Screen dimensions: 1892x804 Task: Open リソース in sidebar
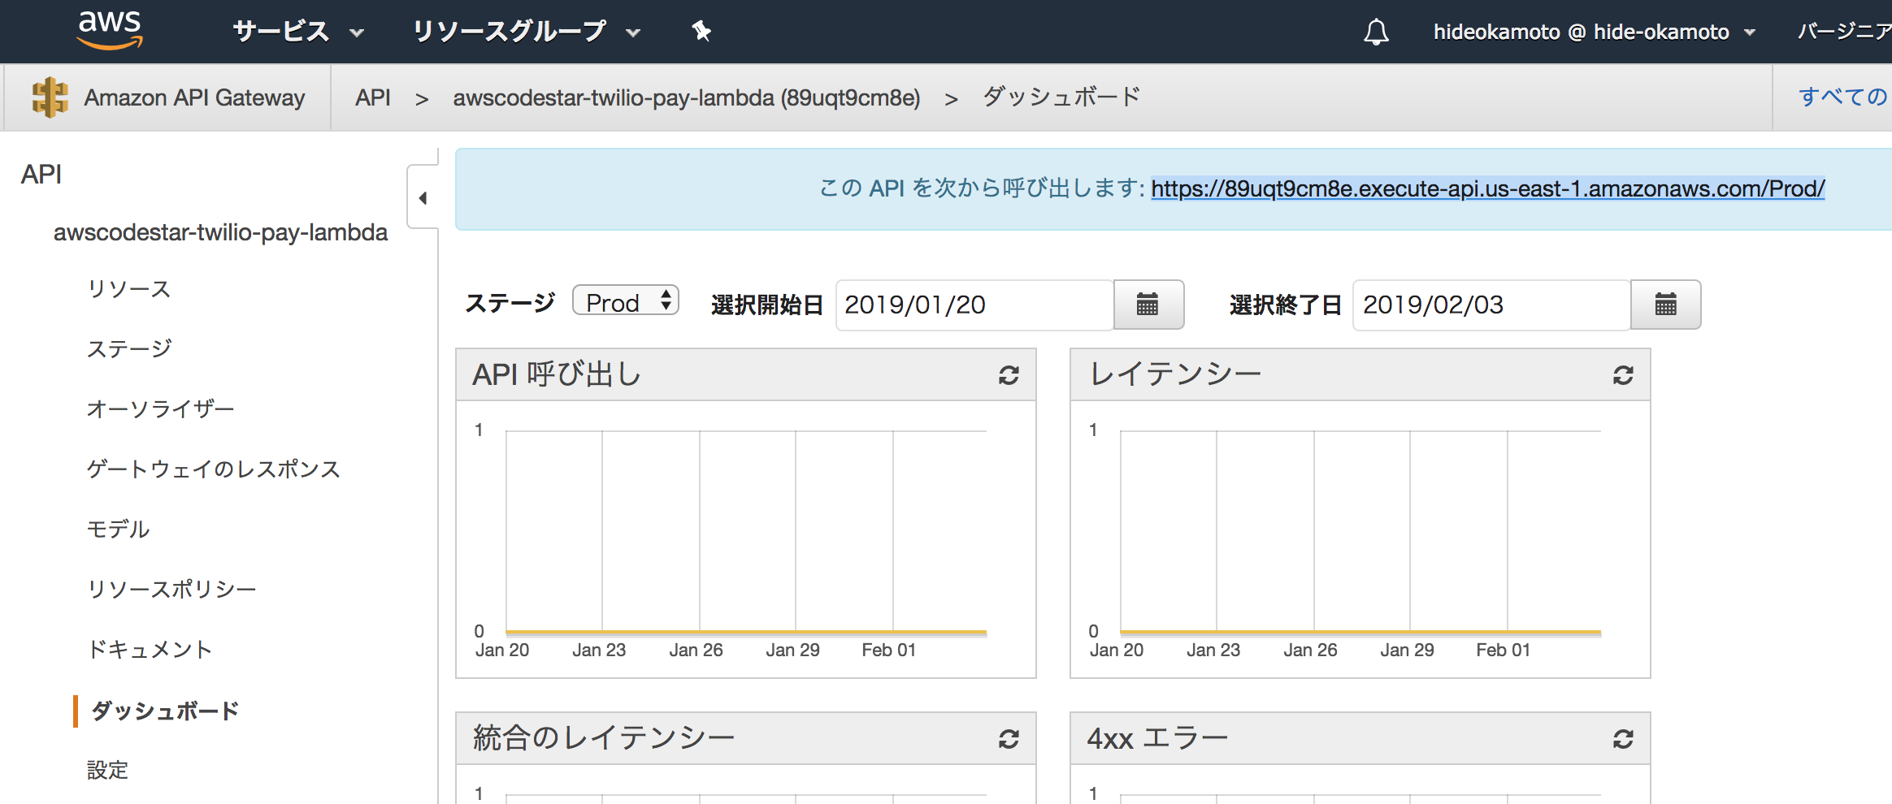(129, 288)
